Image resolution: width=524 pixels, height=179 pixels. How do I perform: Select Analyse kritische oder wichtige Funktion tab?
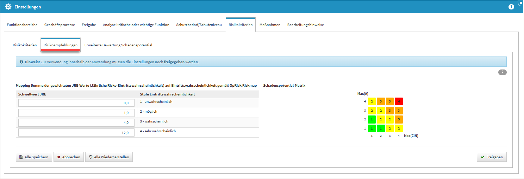coord(136,25)
